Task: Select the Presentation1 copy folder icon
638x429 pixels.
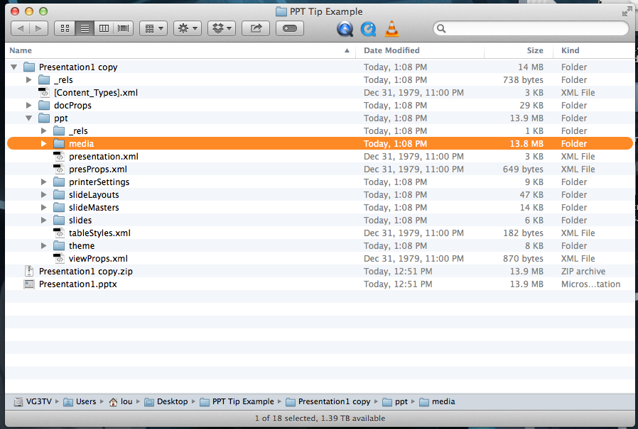Action: tap(29, 67)
